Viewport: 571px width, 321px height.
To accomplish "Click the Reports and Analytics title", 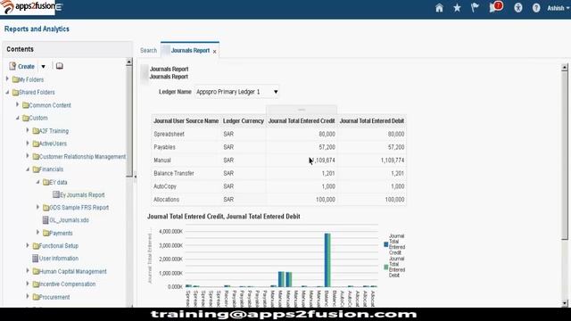I will [x=37, y=29].
